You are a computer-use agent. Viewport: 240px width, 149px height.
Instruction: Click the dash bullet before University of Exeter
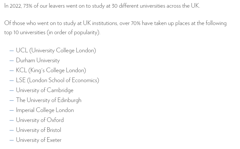click(11, 140)
